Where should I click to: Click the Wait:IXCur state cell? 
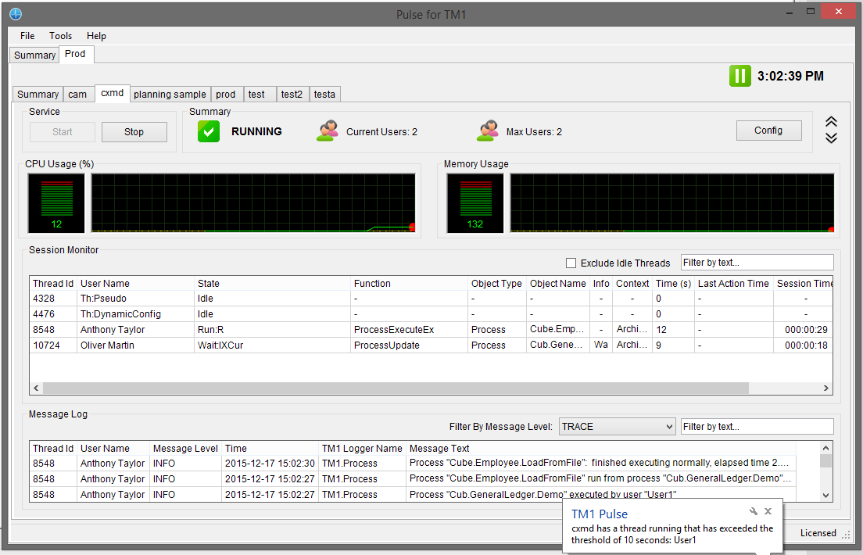[273, 346]
